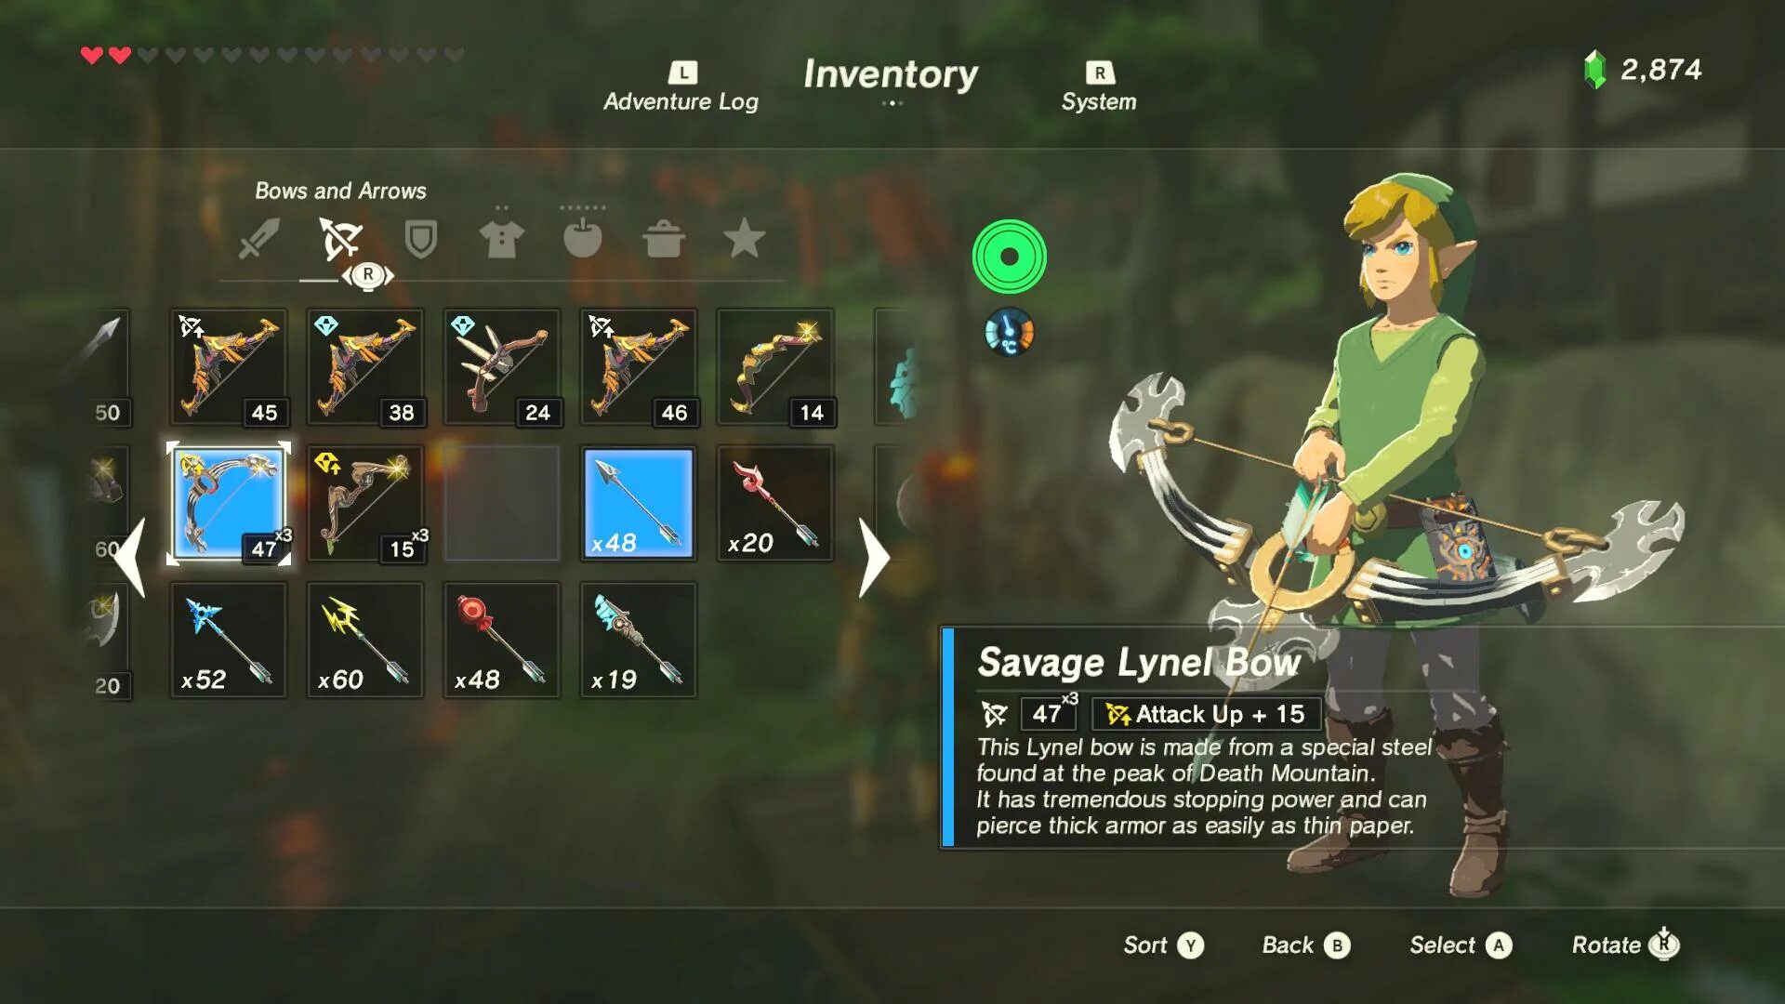The image size is (1785, 1004).
Task: Select the Bows and Arrows category icon
Action: point(339,239)
